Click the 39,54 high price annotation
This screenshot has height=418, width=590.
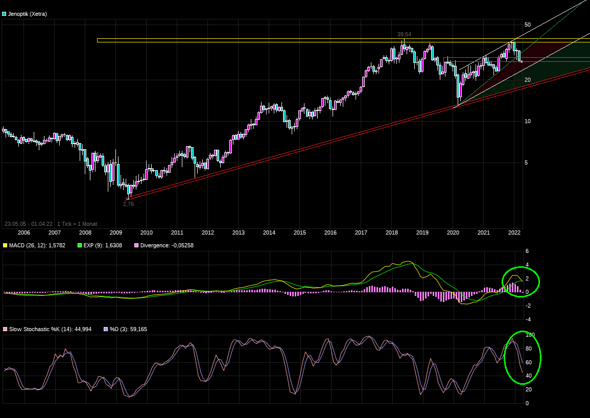tap(404, 34)
